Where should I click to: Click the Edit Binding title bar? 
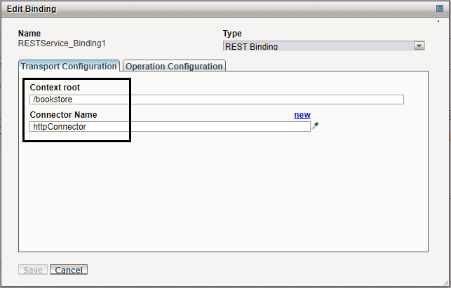210,8
